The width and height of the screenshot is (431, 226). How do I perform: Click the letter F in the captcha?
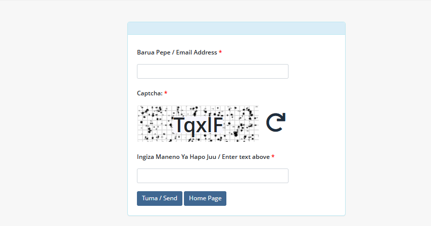pyautogui.click(x=217, y=125)
